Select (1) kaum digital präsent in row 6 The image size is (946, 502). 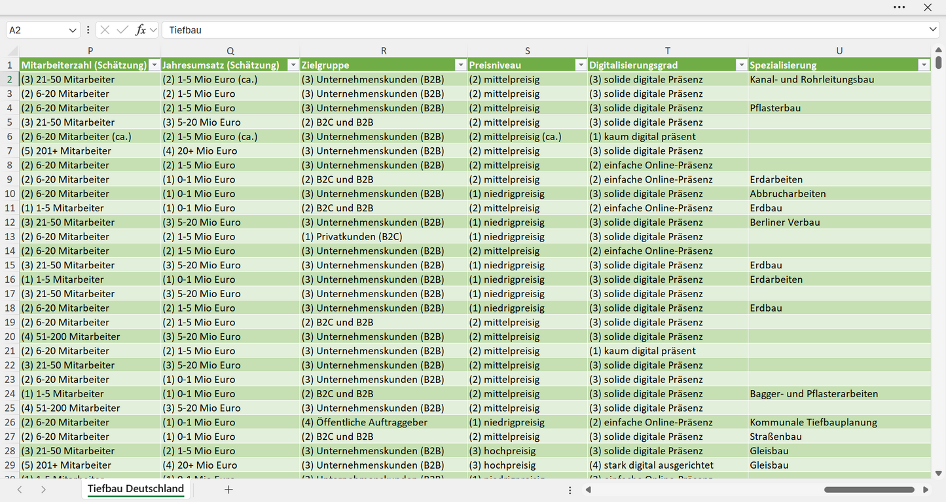668,136
